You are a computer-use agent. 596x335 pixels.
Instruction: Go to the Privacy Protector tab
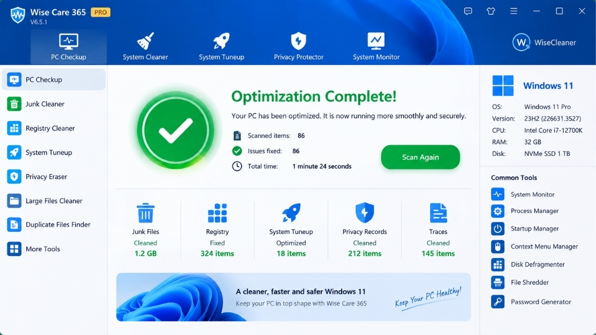[298, 47]
